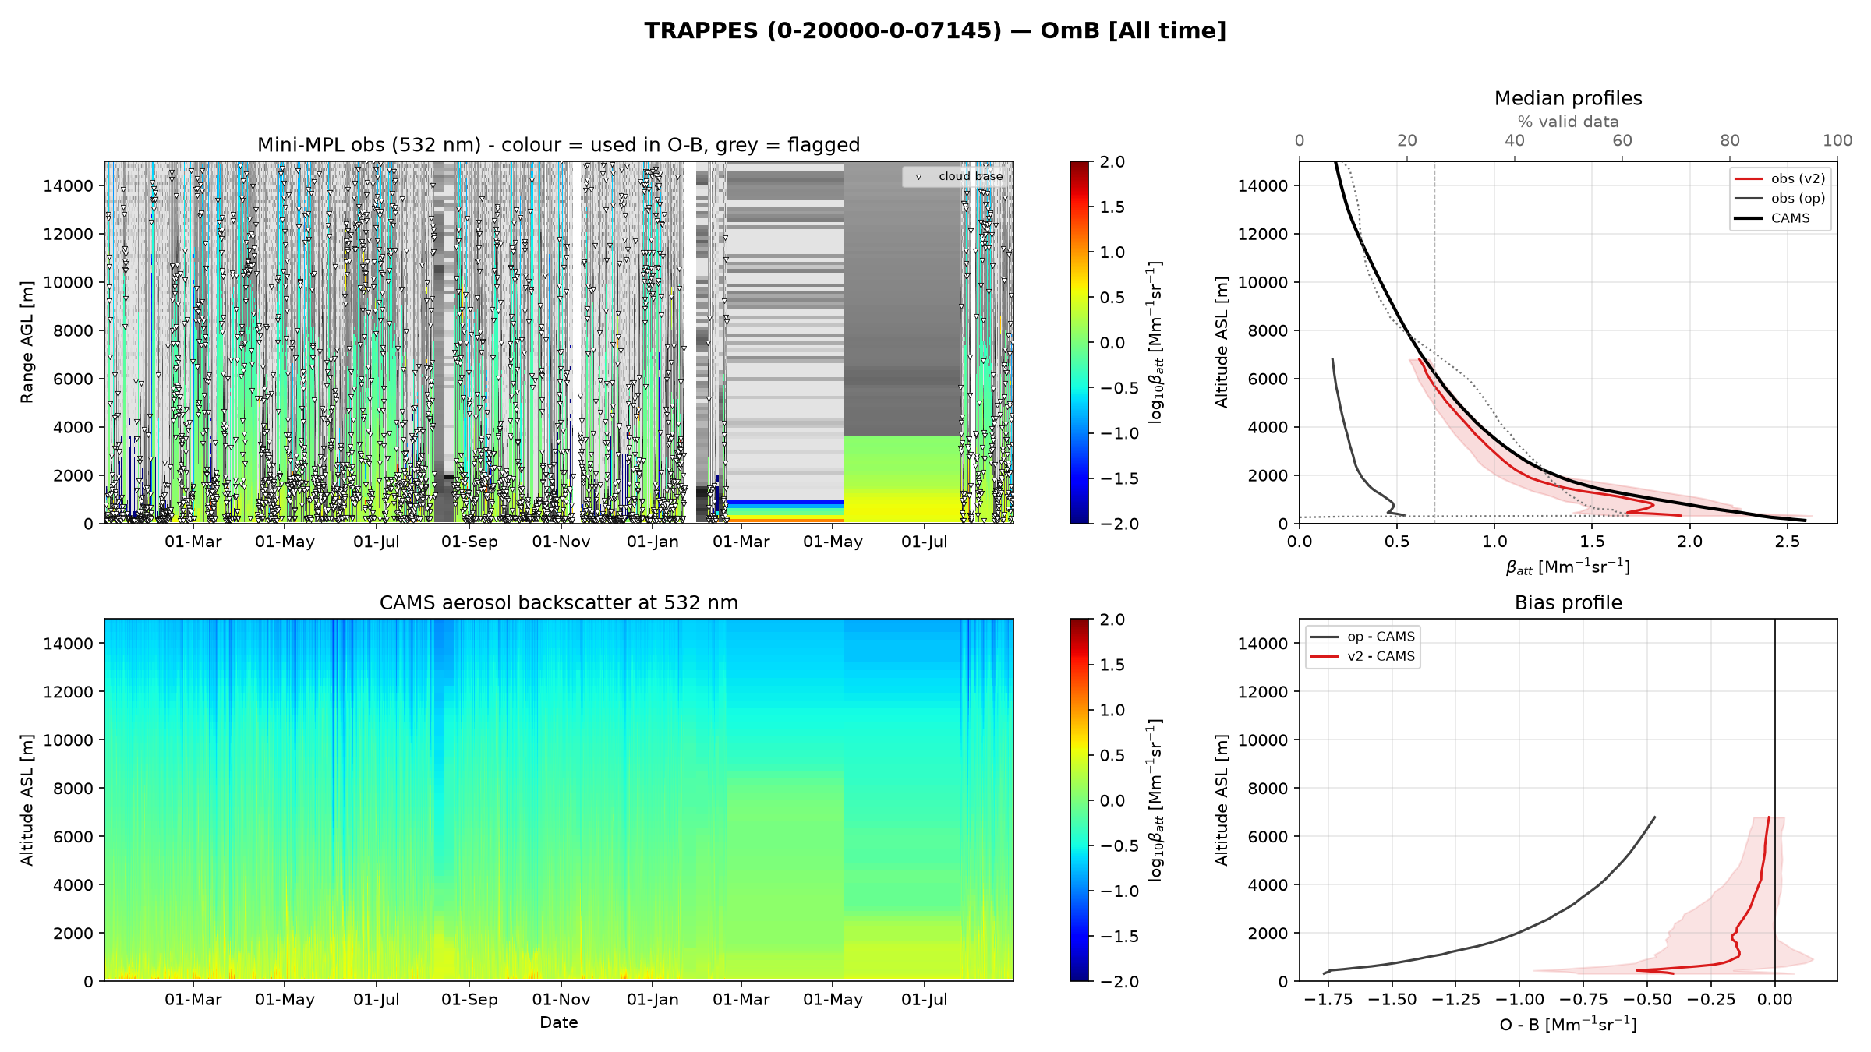
Task: Click the 100 tick on % valid data axis
Action: coord(1837,141)
